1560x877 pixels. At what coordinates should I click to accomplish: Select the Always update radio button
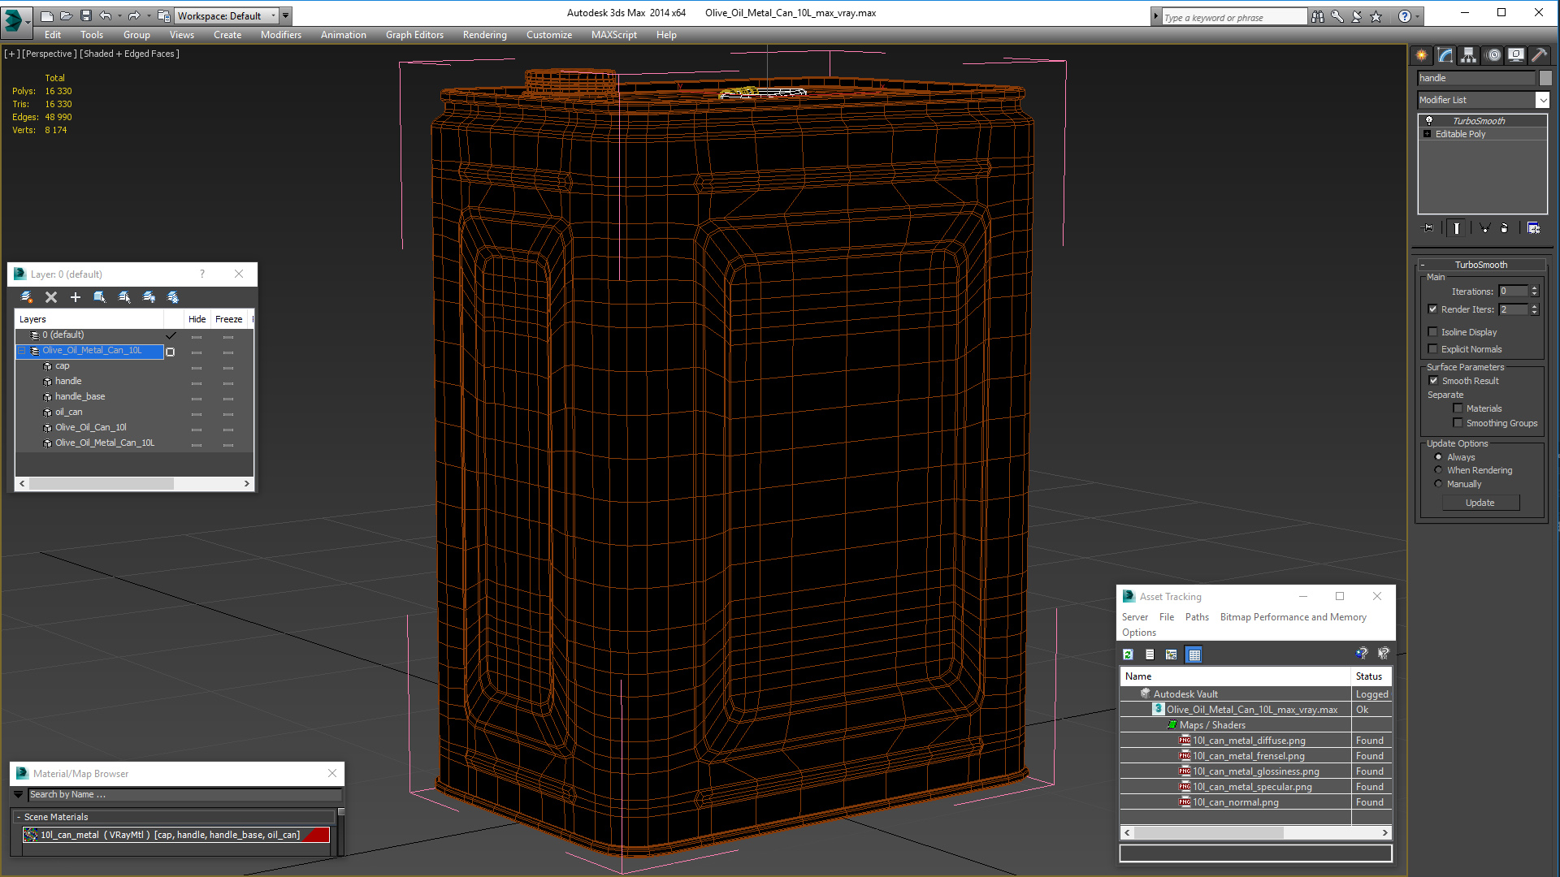(1439, 457)
